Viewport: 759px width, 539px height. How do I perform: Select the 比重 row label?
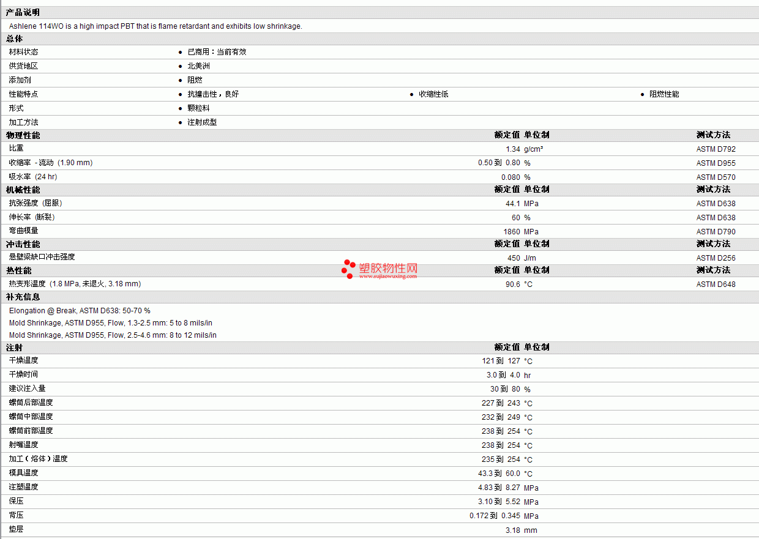pos(16,149)
